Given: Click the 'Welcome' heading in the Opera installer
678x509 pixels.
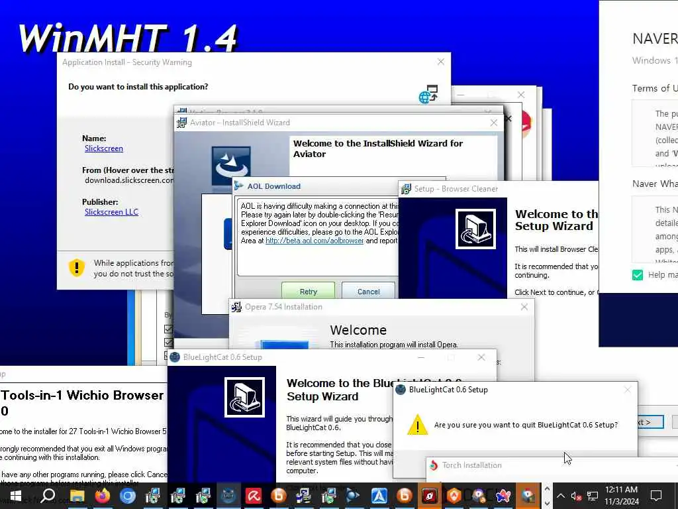Looking at the screenshot, I should 358,330.
